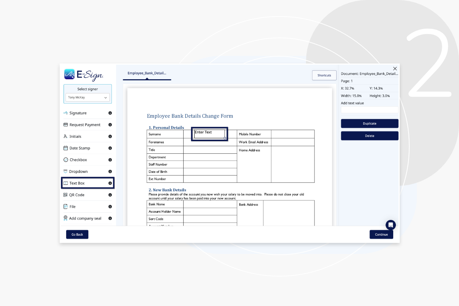
Task: Click the Date Stamp label
Action: (80, 148)
